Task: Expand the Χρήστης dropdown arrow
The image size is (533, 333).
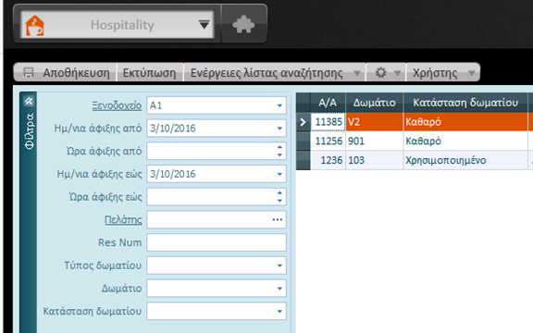Action: tap(472, 73)
